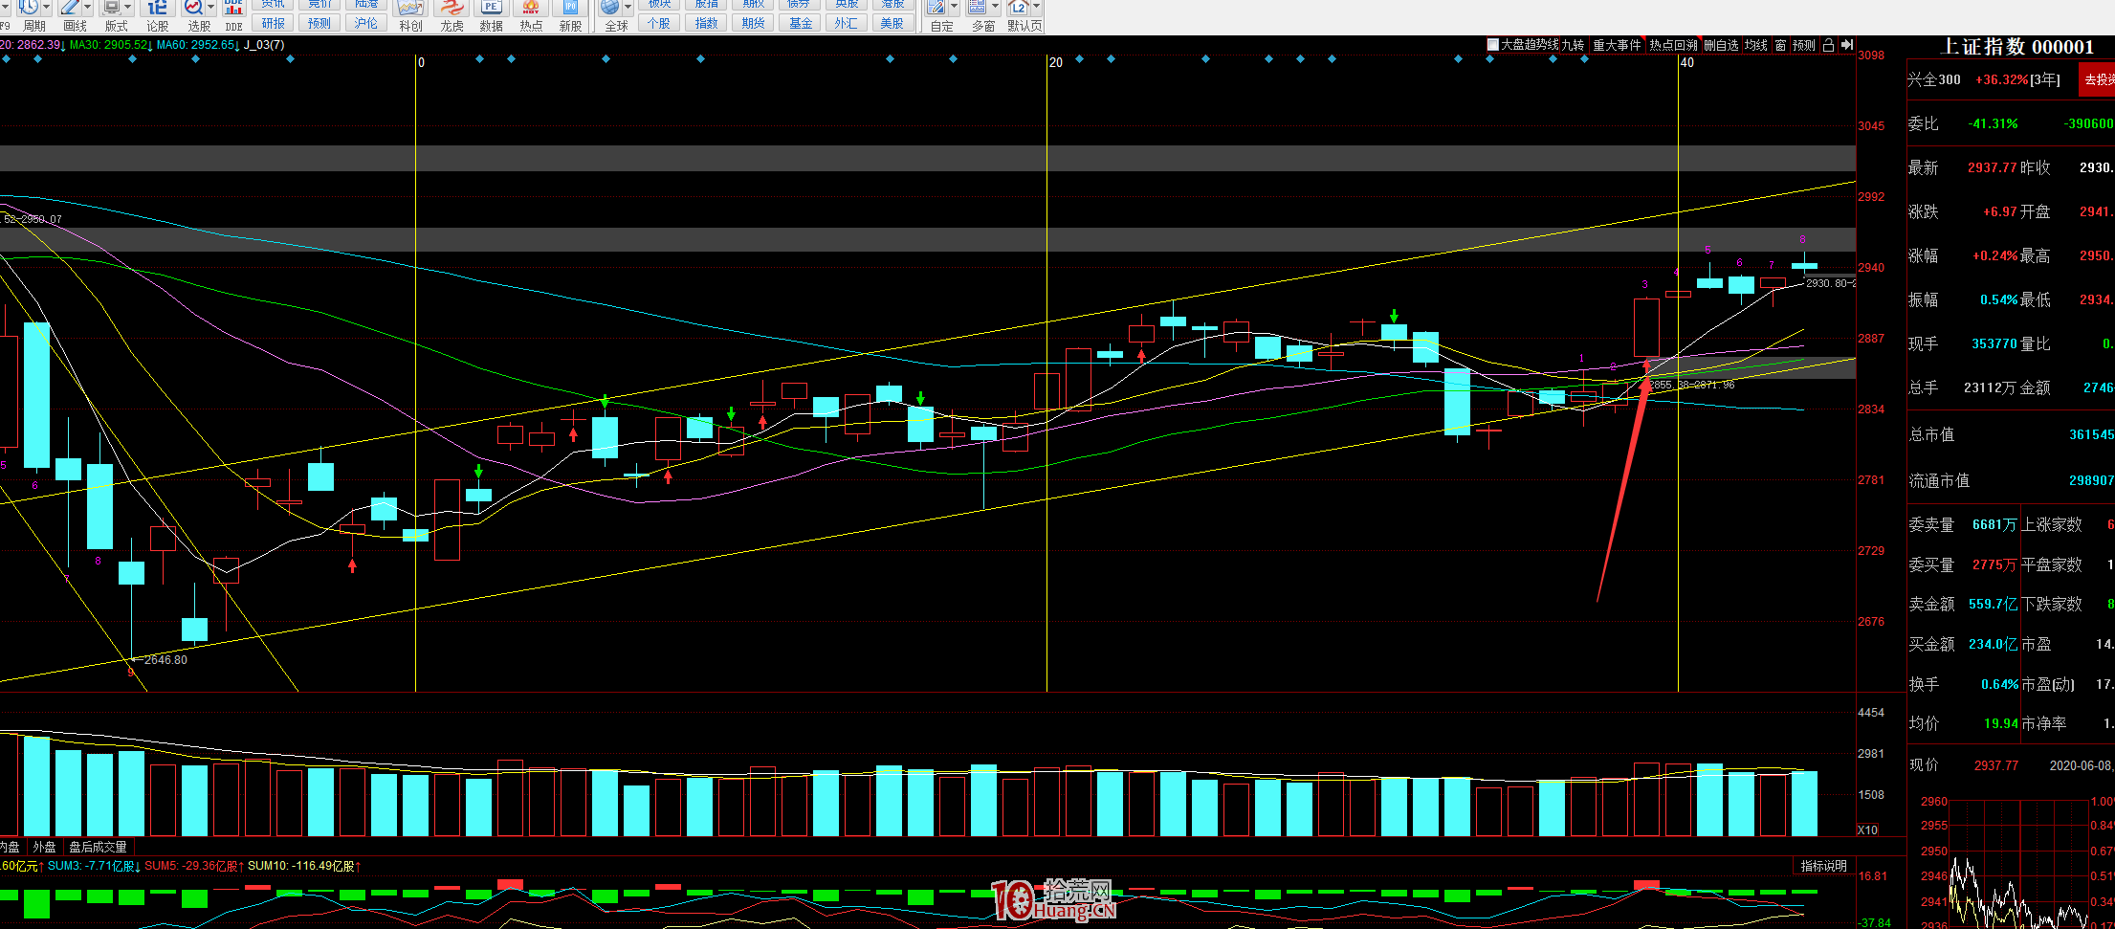Click the 沪伦 toolbar button
Image resolution: width=2115 pixels, height=929 pixels.
(365, 23)
